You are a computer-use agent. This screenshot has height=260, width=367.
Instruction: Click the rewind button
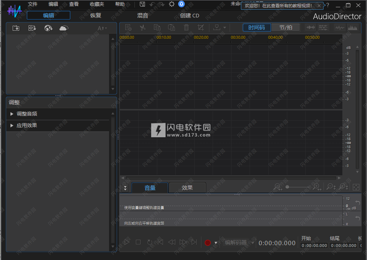point(172,242)
